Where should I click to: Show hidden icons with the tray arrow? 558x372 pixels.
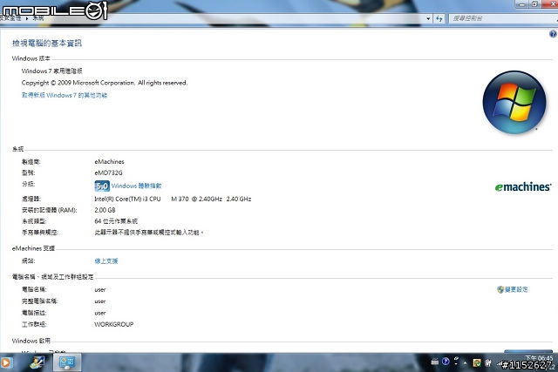pyautogui.click(x=465, y=362)
